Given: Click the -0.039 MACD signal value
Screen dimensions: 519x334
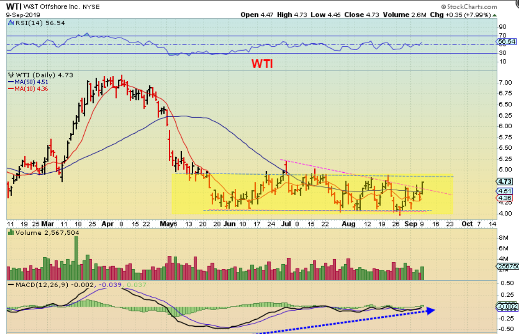Looking at the screenshot, I should tap(110, 285).
